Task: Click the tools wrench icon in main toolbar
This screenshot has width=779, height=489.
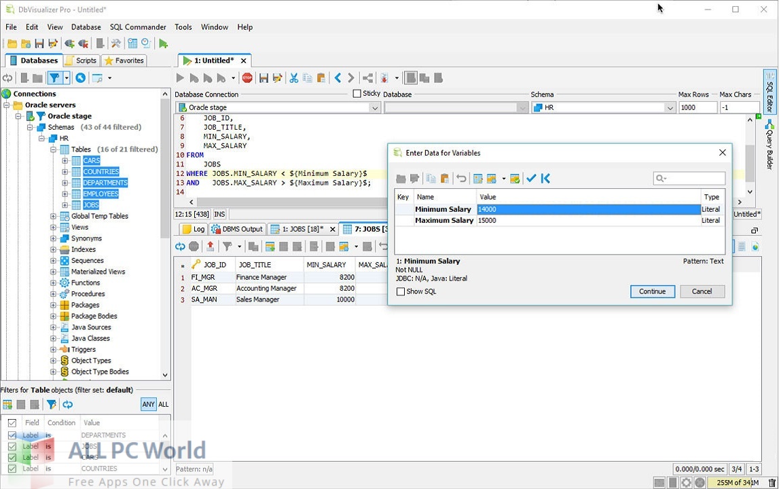Action: (115, 43)
